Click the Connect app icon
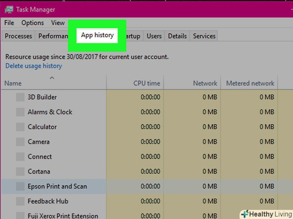This screenshot has width=293, height=219. pyautogui.click(x=20, y=156)
